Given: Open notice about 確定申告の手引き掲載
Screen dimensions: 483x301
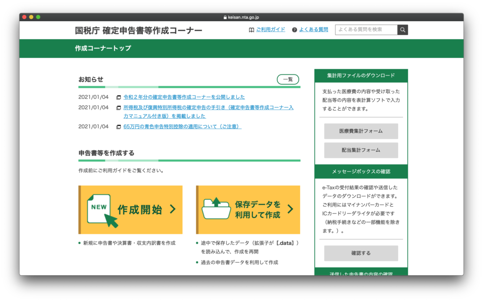Looking at the screenshot, I should pos(208,112).
